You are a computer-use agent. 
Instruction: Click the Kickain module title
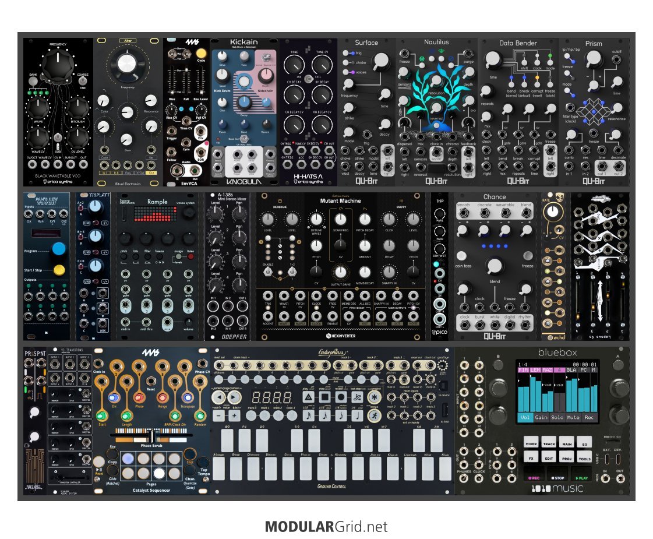coord(244,42)
